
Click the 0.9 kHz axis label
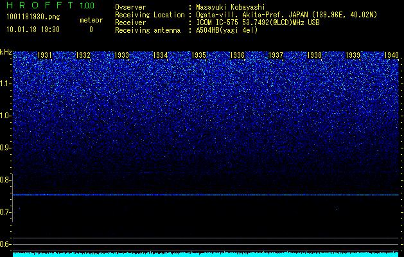[x=5, y=148]
